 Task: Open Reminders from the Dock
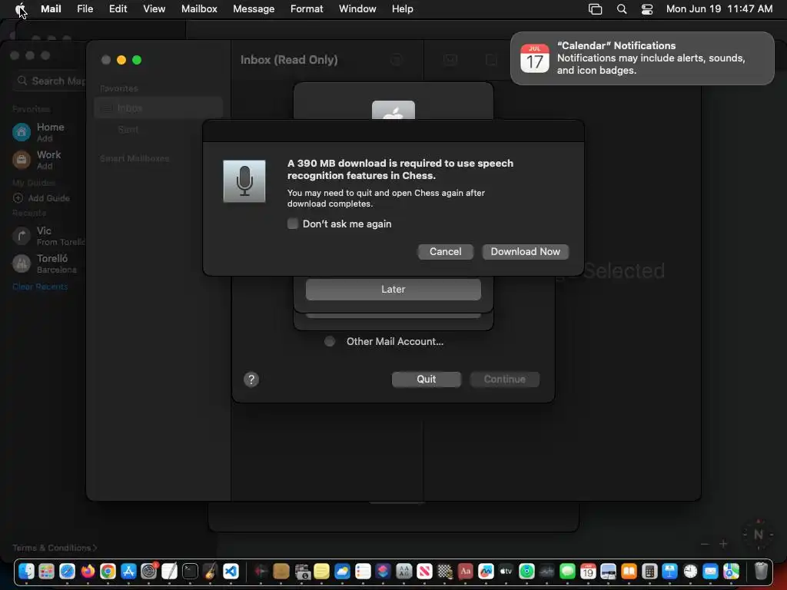(x=363, y=571)
